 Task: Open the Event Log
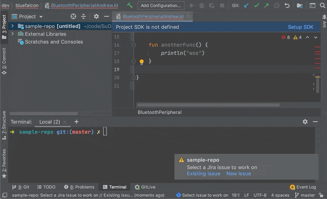pyautogui.click(x=303, y=187)
